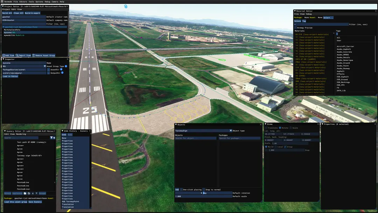The image size is (378, 213).
Task: Click the blue location marker in the sky
Action: point(126,7)
